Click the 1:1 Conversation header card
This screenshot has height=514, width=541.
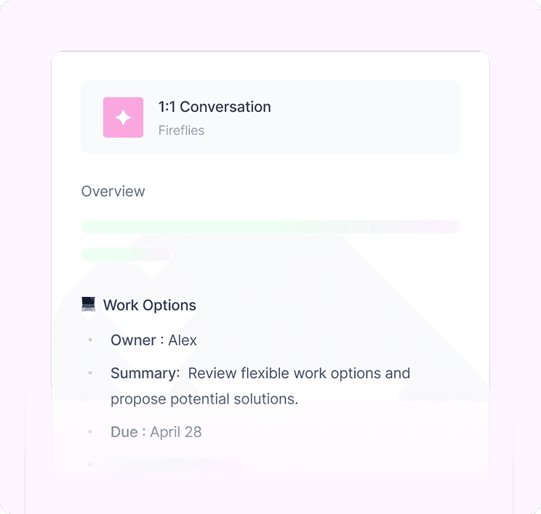pyautogui.click(x=270, y=117)
